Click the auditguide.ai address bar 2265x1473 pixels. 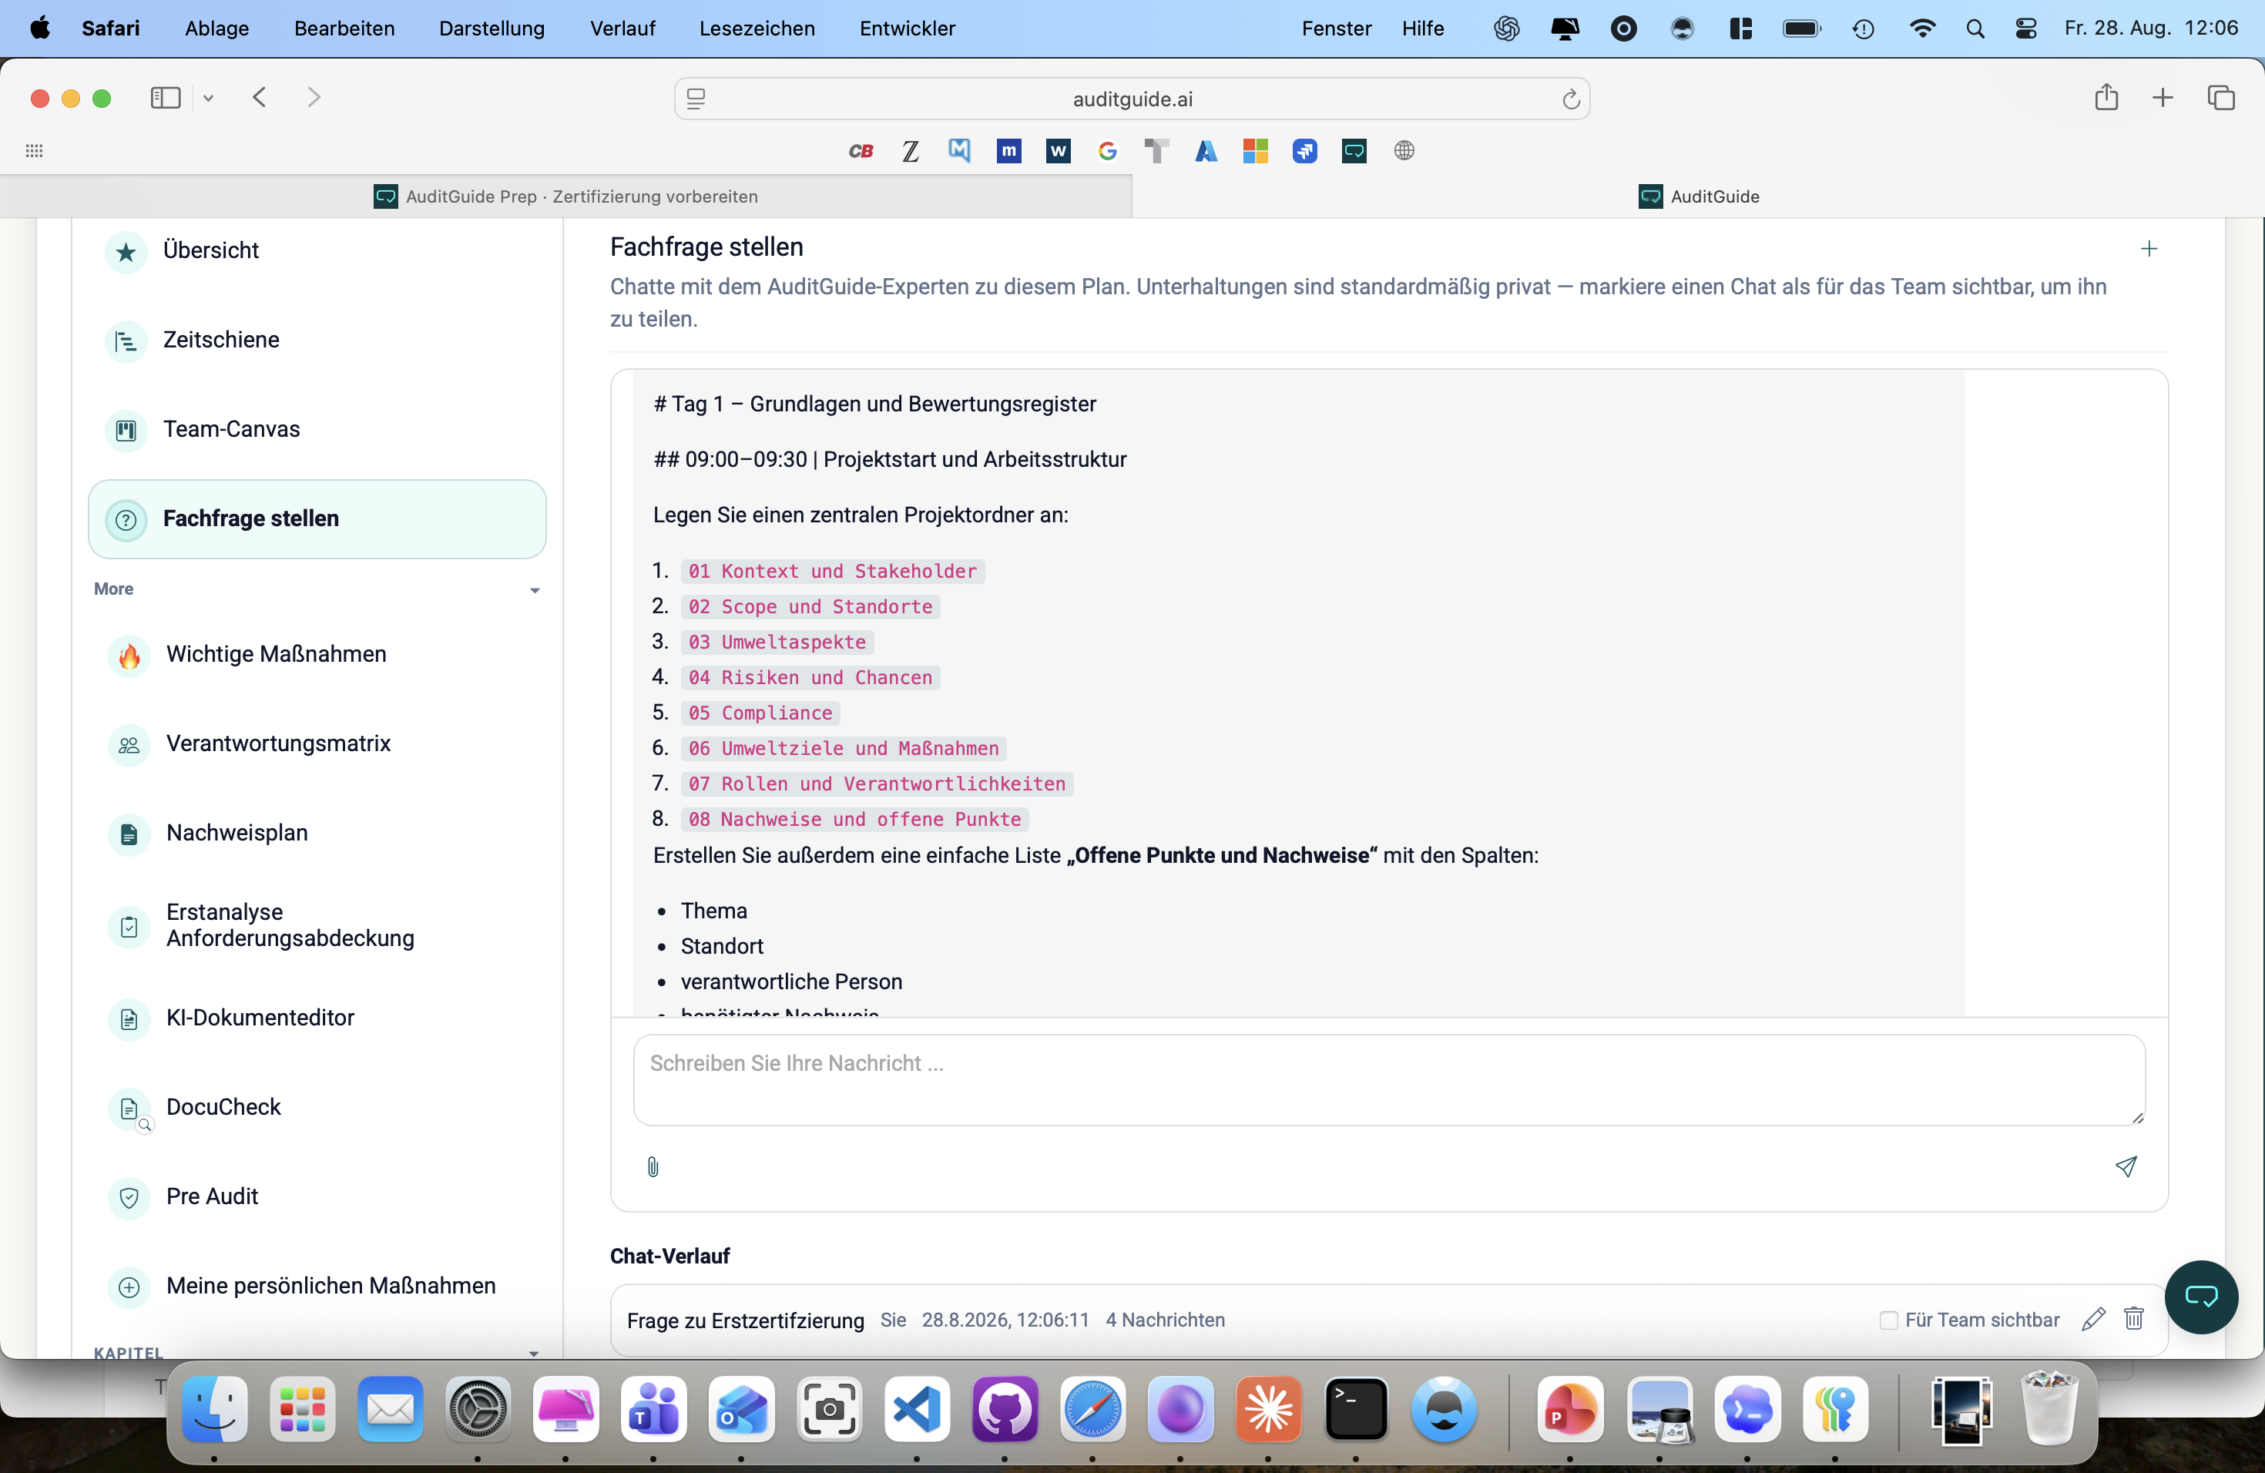(x=1132, y=99)
